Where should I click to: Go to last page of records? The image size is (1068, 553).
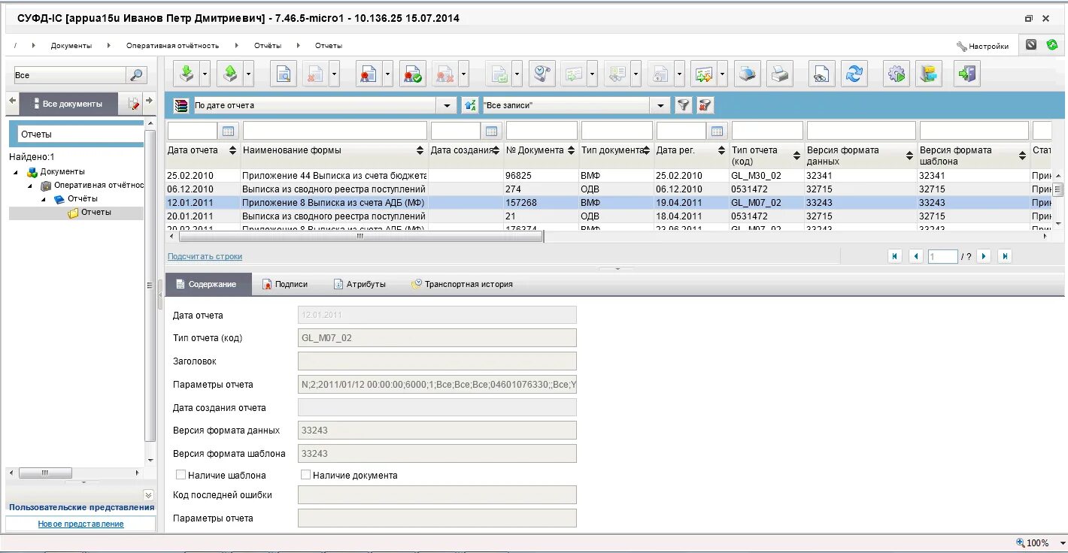(x=1005, y=256)
